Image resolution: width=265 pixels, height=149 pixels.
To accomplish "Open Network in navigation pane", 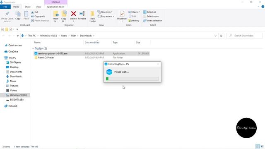I will [11, 106].
